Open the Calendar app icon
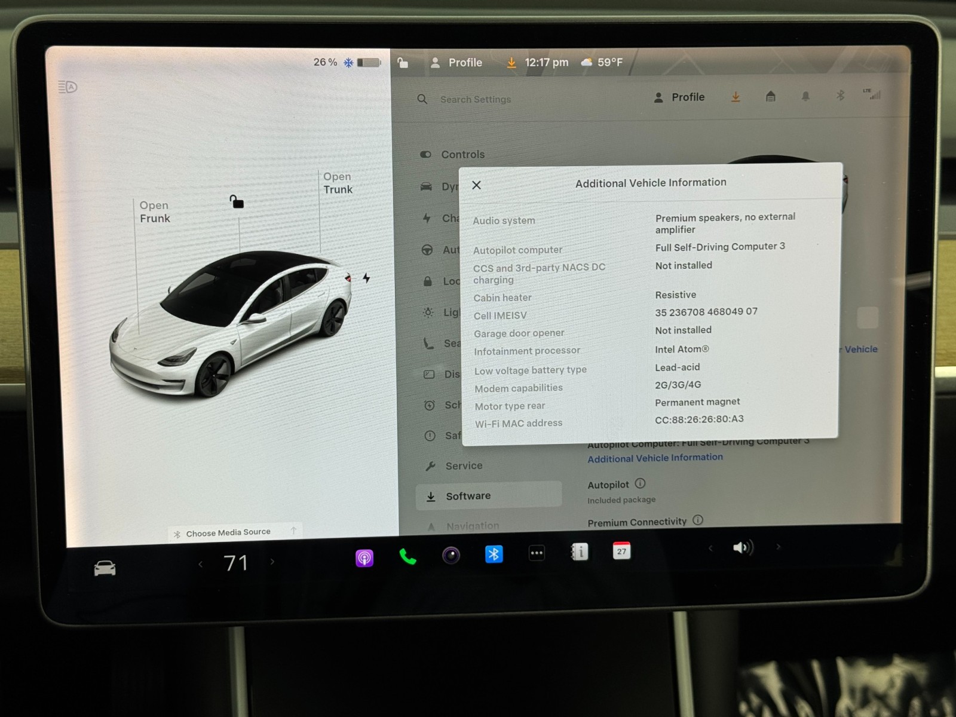The image size is (956, 717). [x=621, y=551]
